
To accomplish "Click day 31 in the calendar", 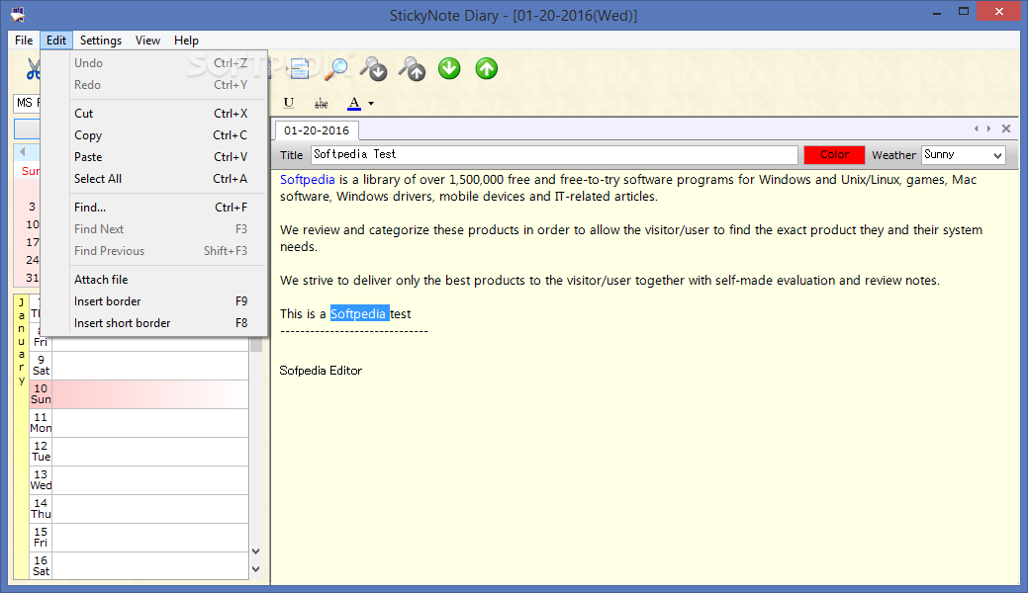I will click(x=32, y=277).
